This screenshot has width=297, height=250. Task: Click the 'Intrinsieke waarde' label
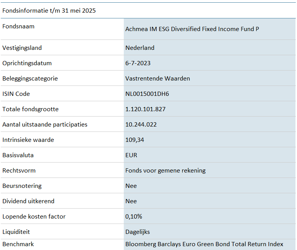[x=28, y=140]
